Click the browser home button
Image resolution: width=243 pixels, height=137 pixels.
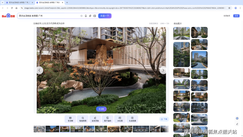[16, 8]
